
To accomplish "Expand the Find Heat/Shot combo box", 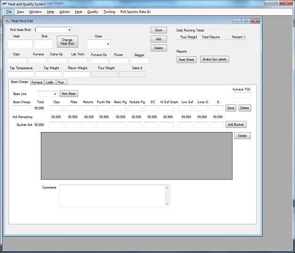I will [70, 30].
